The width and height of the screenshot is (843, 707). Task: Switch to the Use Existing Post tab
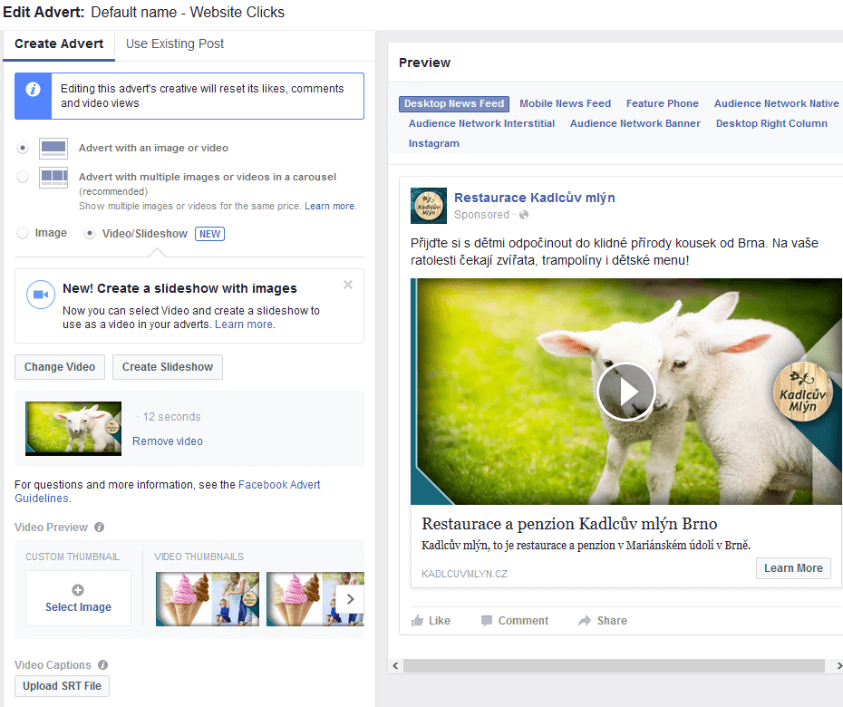coord(175,44)
